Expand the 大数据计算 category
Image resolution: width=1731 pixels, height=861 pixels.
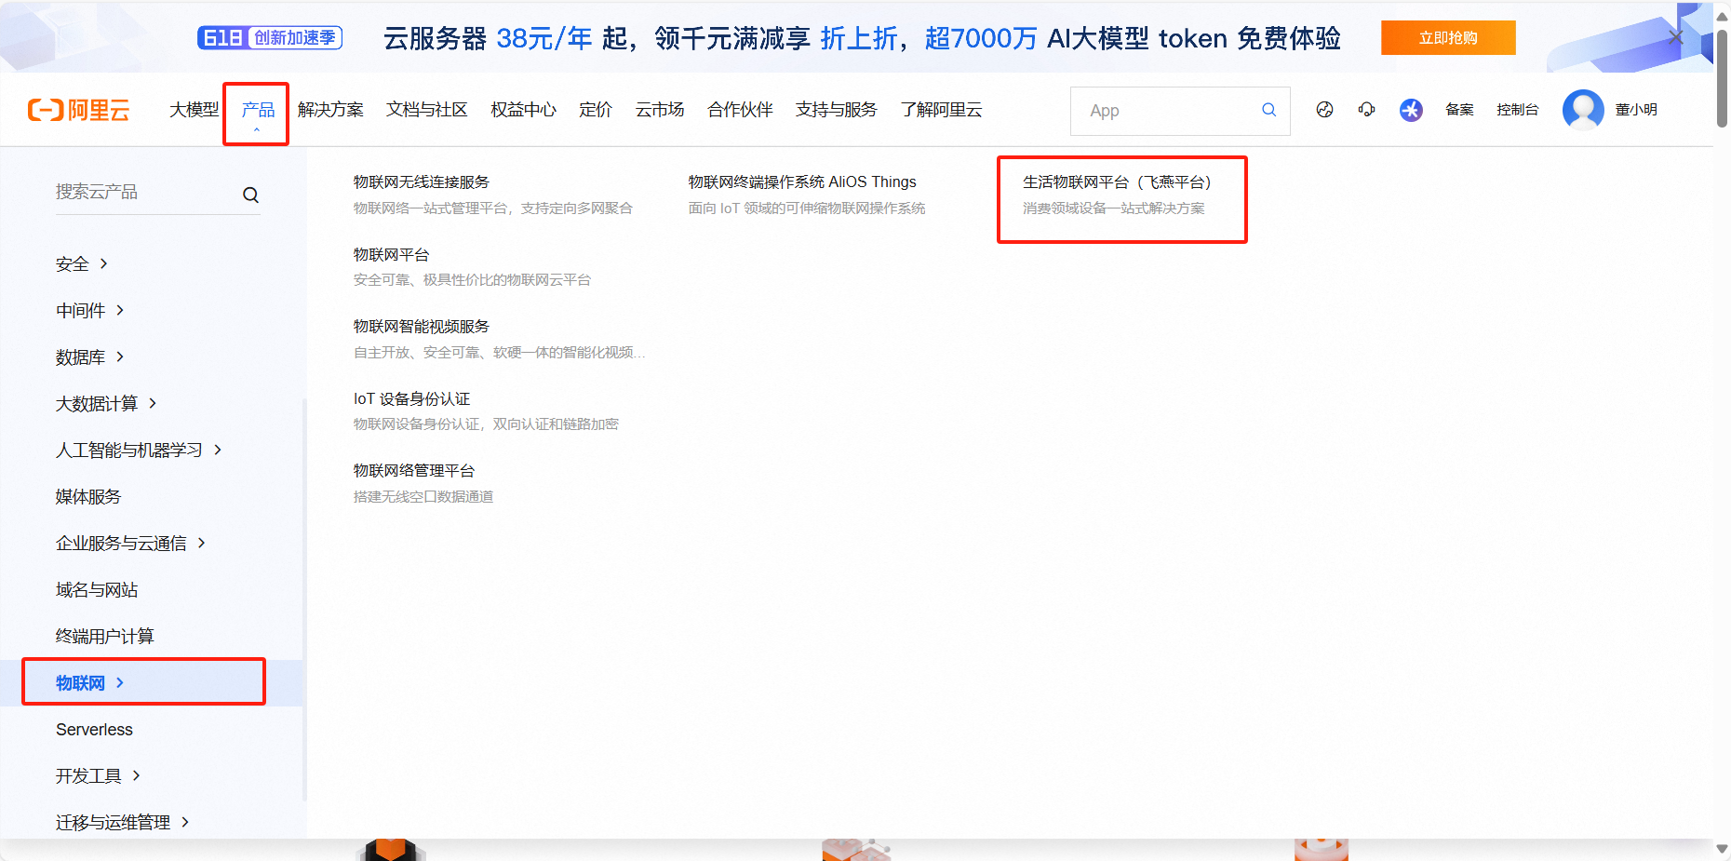(106, 404)
